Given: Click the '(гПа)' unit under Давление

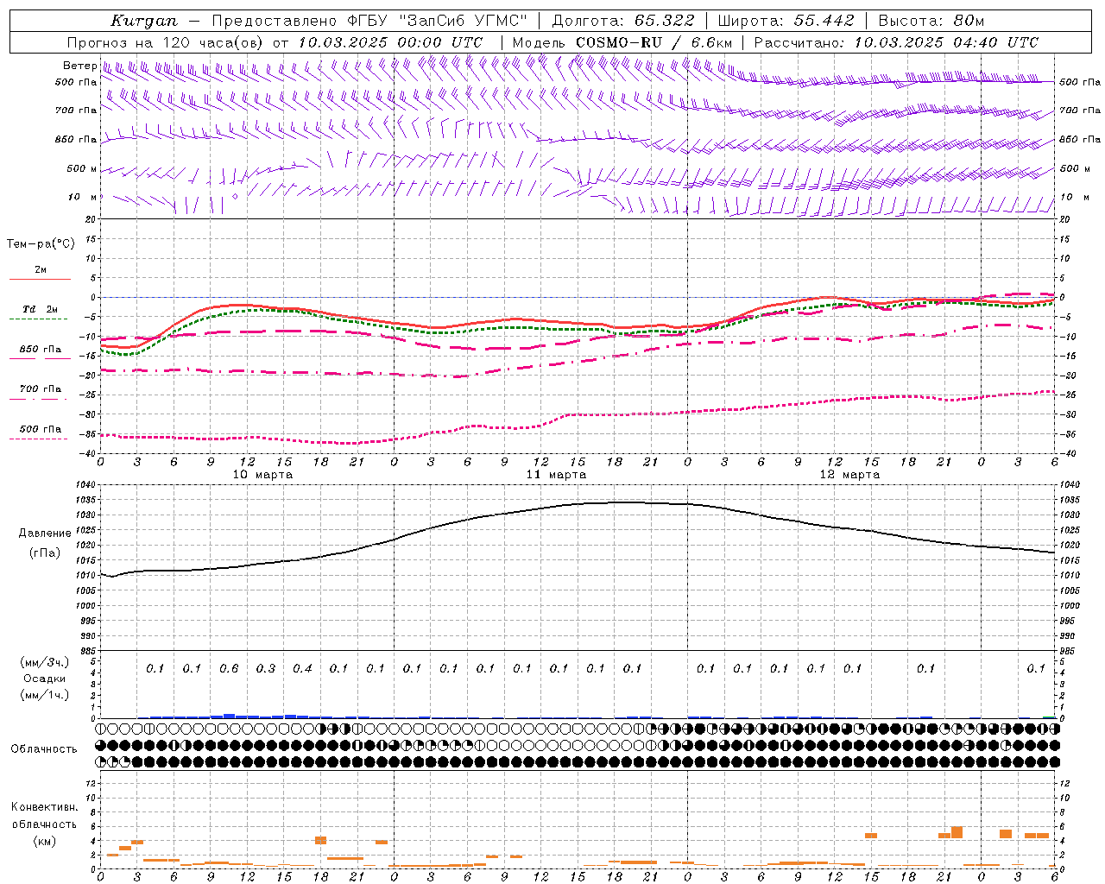Looking at the screenshot, I should (45, 552).
